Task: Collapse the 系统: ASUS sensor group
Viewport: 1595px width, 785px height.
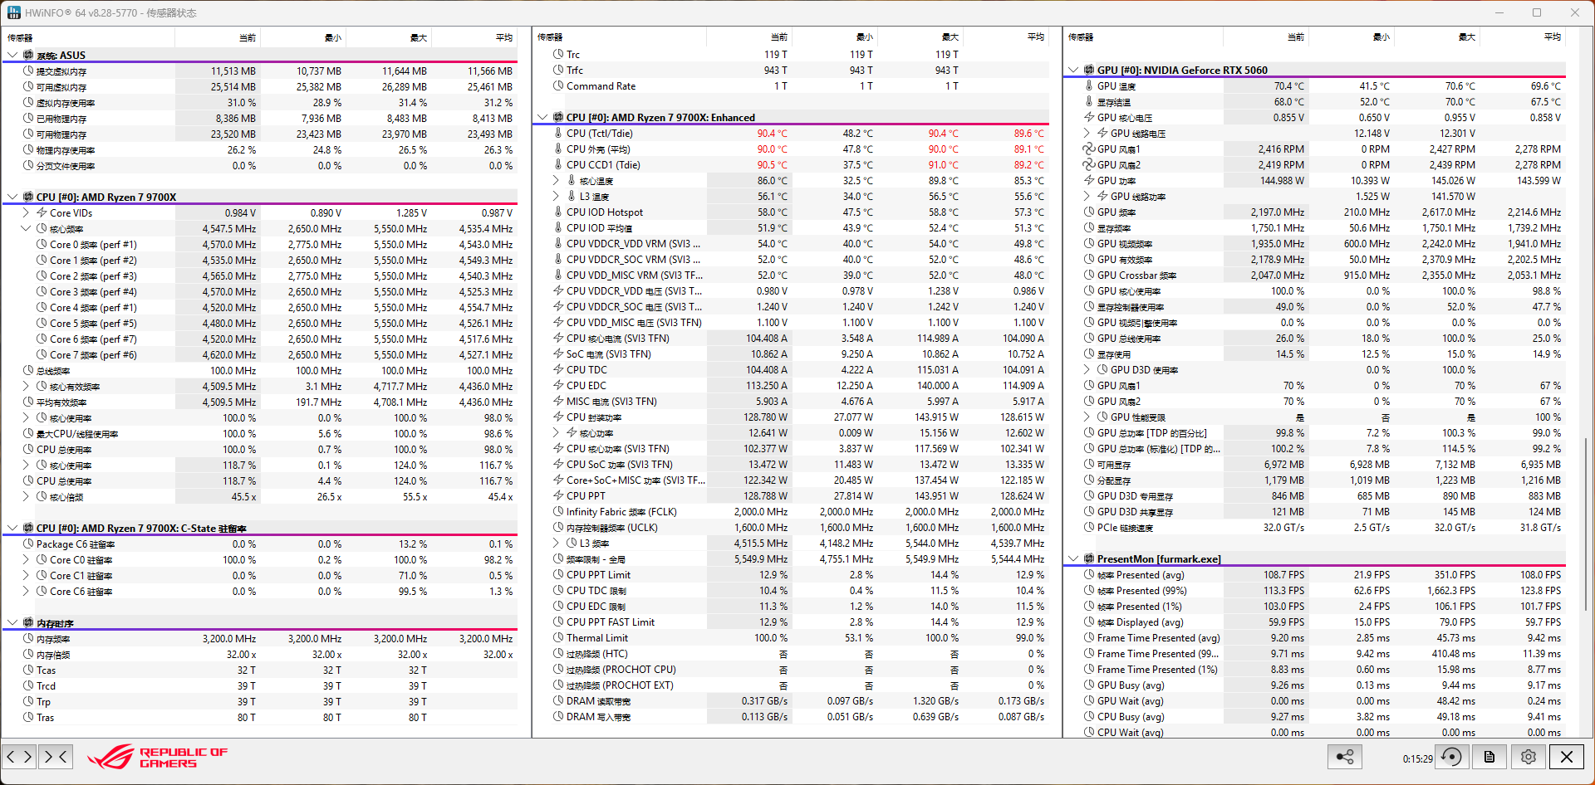Action: pyautogui.click(x=12, y=56)
